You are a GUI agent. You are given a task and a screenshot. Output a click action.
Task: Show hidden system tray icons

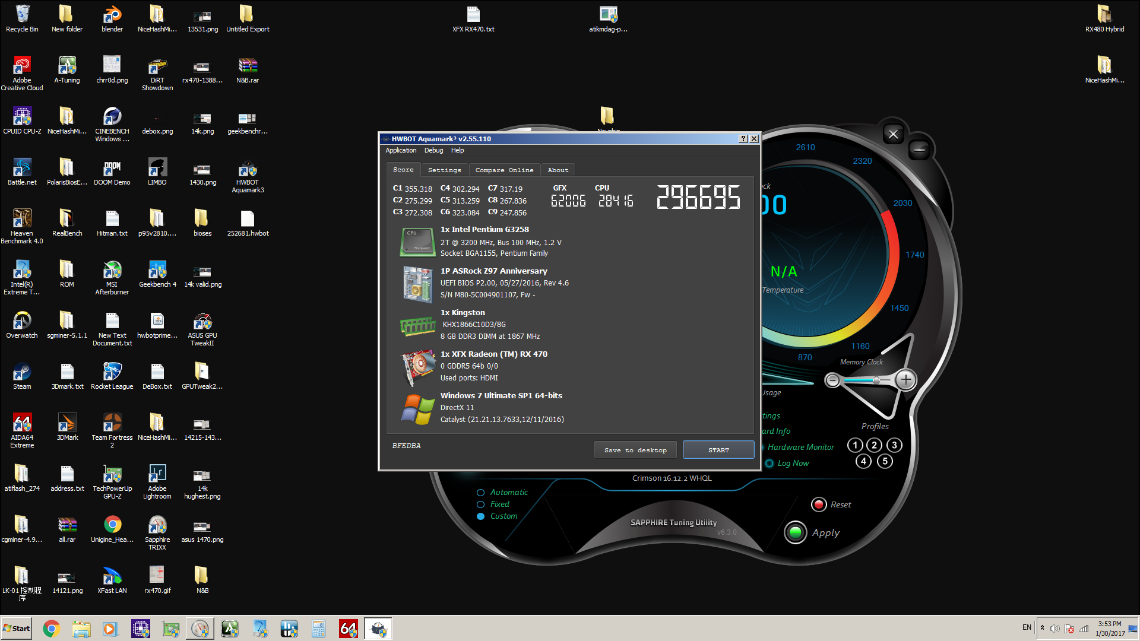[1042, 628]
